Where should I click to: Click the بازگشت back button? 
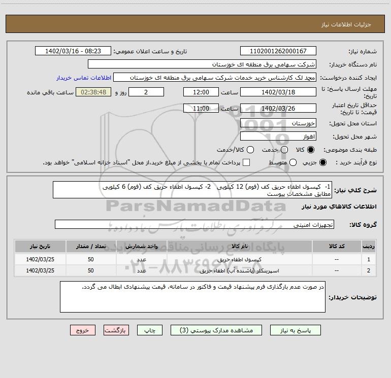(116, 330)
